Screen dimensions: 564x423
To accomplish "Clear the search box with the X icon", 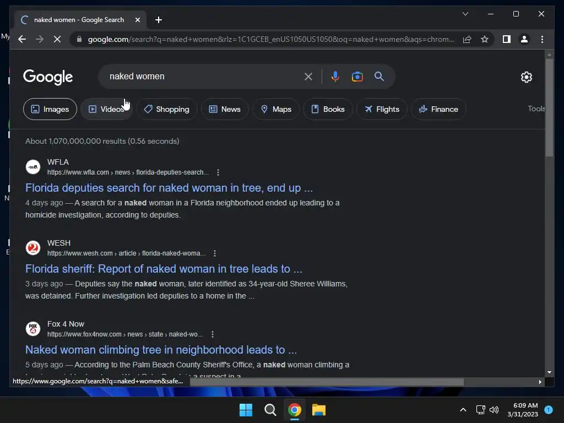I will 308,77.
